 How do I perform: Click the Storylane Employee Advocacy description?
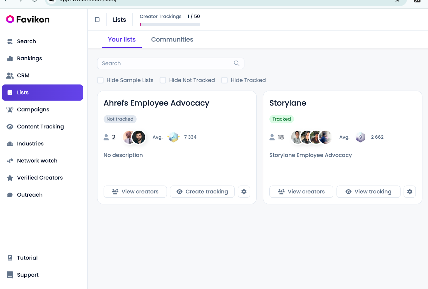(311, 155)
